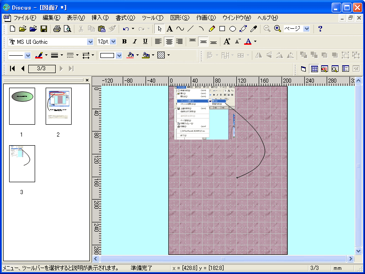Select the rectangle shape tool
This screenshot has height=274, width=365.
222,29
